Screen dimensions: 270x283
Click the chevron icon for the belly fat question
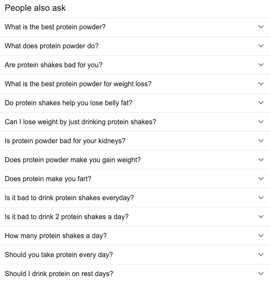pyautogui.click(x=261, y=103)
